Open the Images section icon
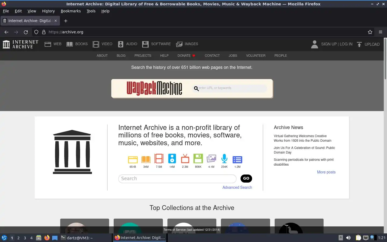 pos(179,44)
